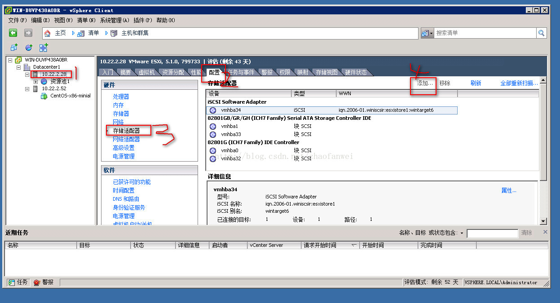Click the Hosts and Clusters (主机和群集) icon
Image resolution: width=560 pixels, height=303 pixels.
(x=114, y=33)
